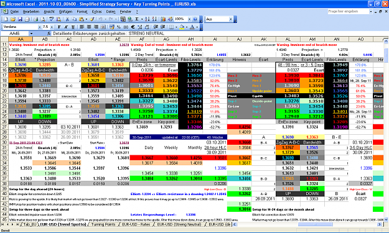389x233 pixels.
Task: Apply thousands separator 000 style
Action: click(x=126, y=27)
